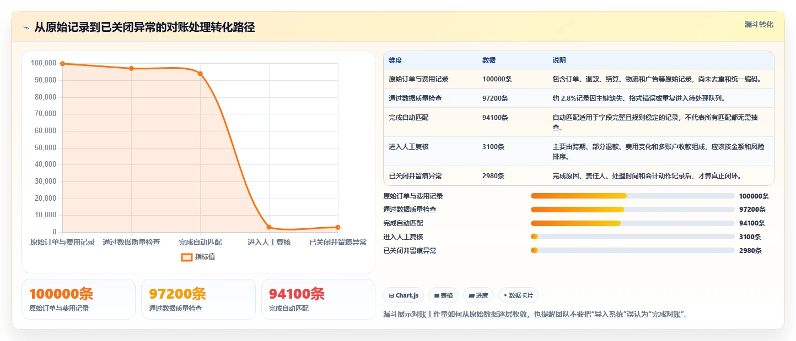This screenshot has height=341, width=796.
Task: Click the 97200条 summary card
Action: click(198, 299)
